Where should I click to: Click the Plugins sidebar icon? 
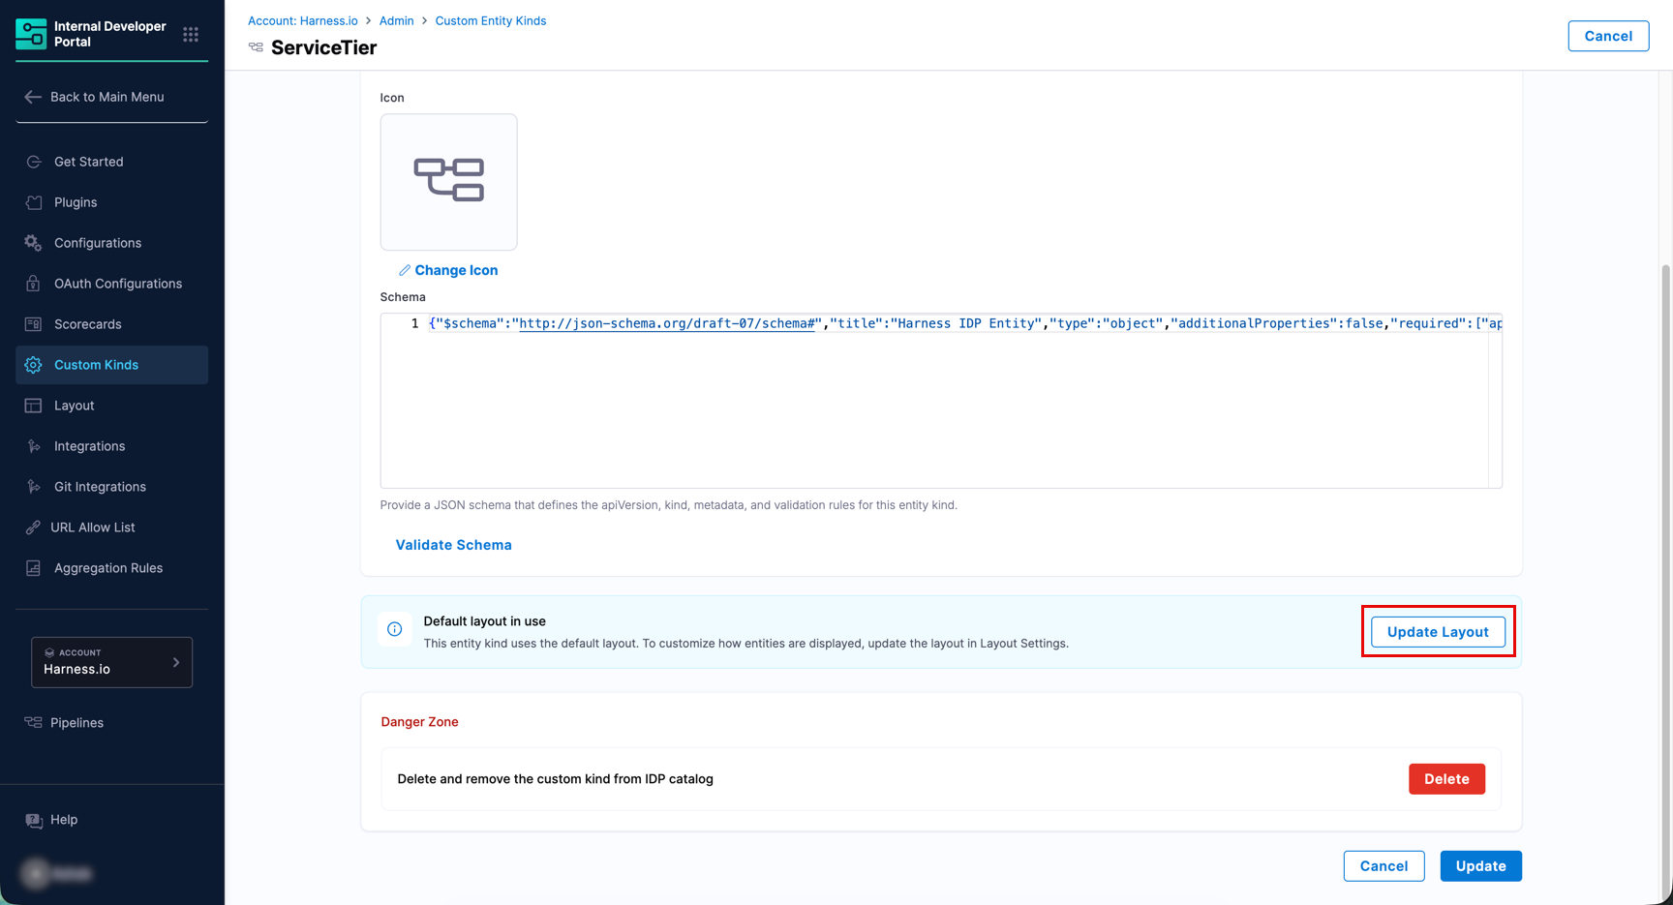[34, 202]
